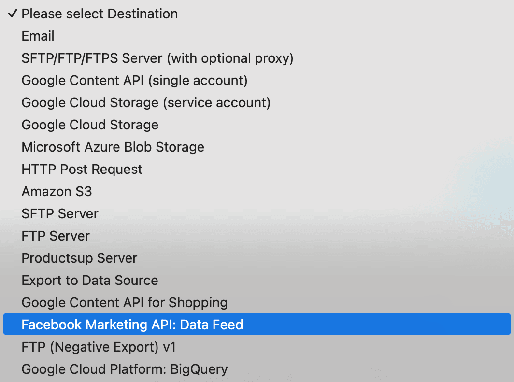
Task: Select Google Content API for Shopping
Action: (125, 303)
